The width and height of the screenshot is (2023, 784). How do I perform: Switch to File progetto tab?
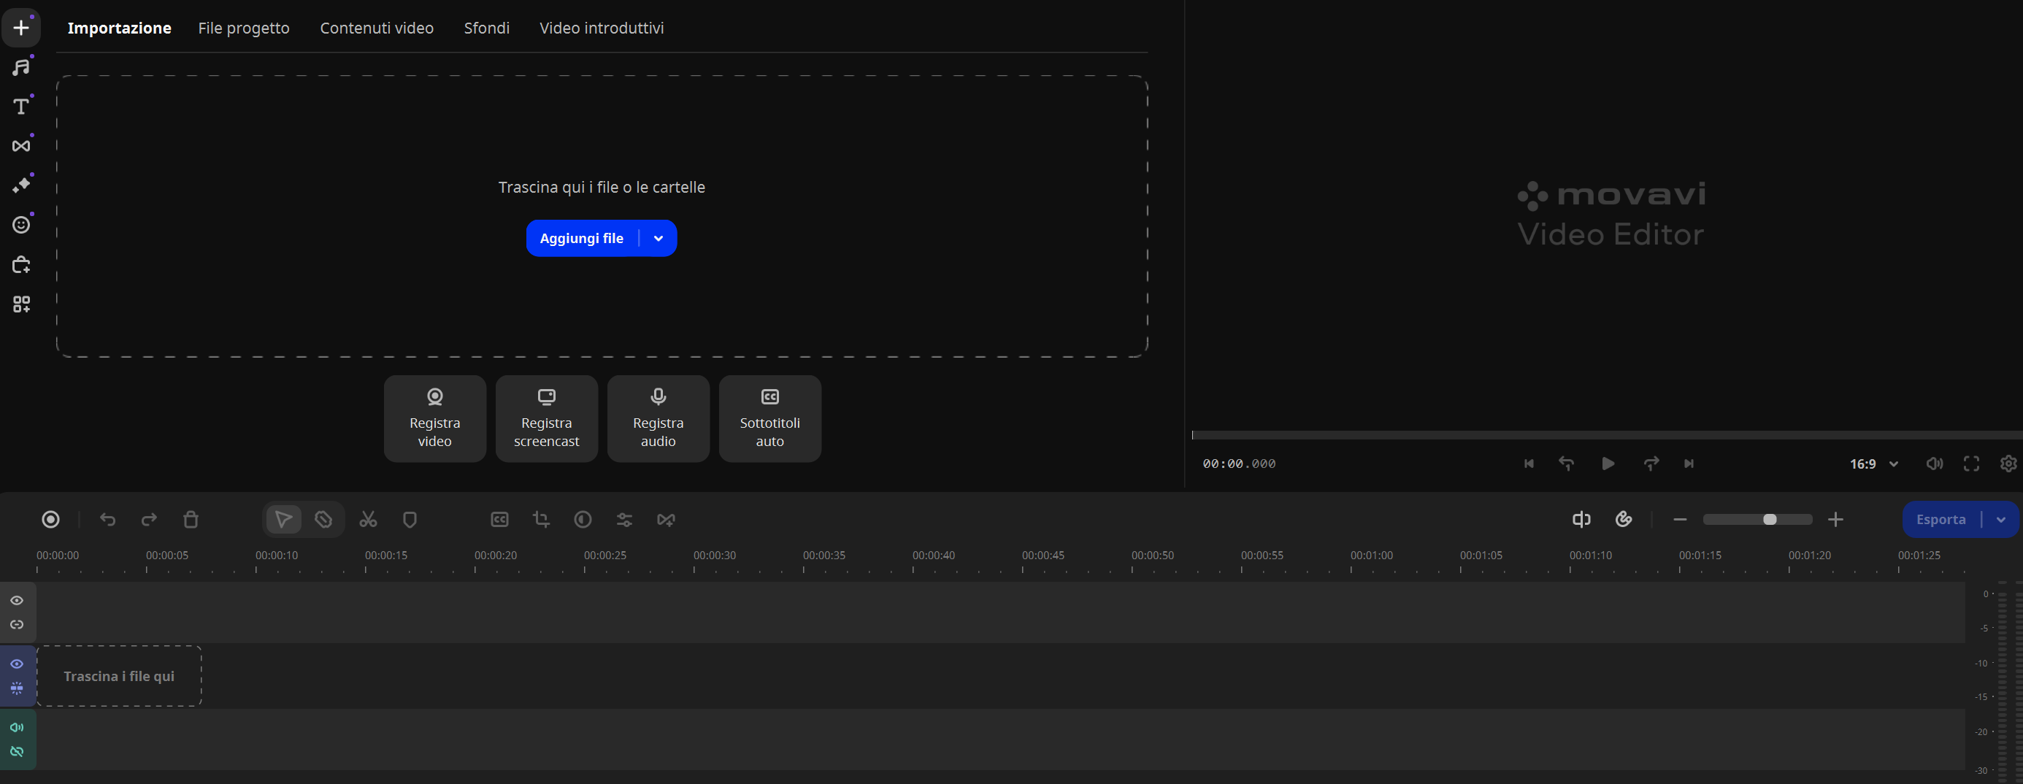(243, 28)
